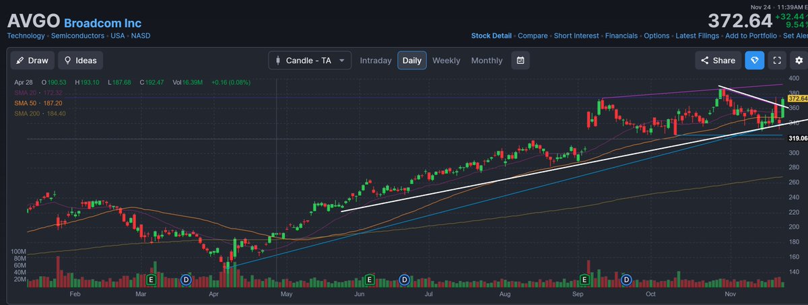Click the blue diamond Elite icon
Viewport: 808px width, 305px height.
point(755,61)
